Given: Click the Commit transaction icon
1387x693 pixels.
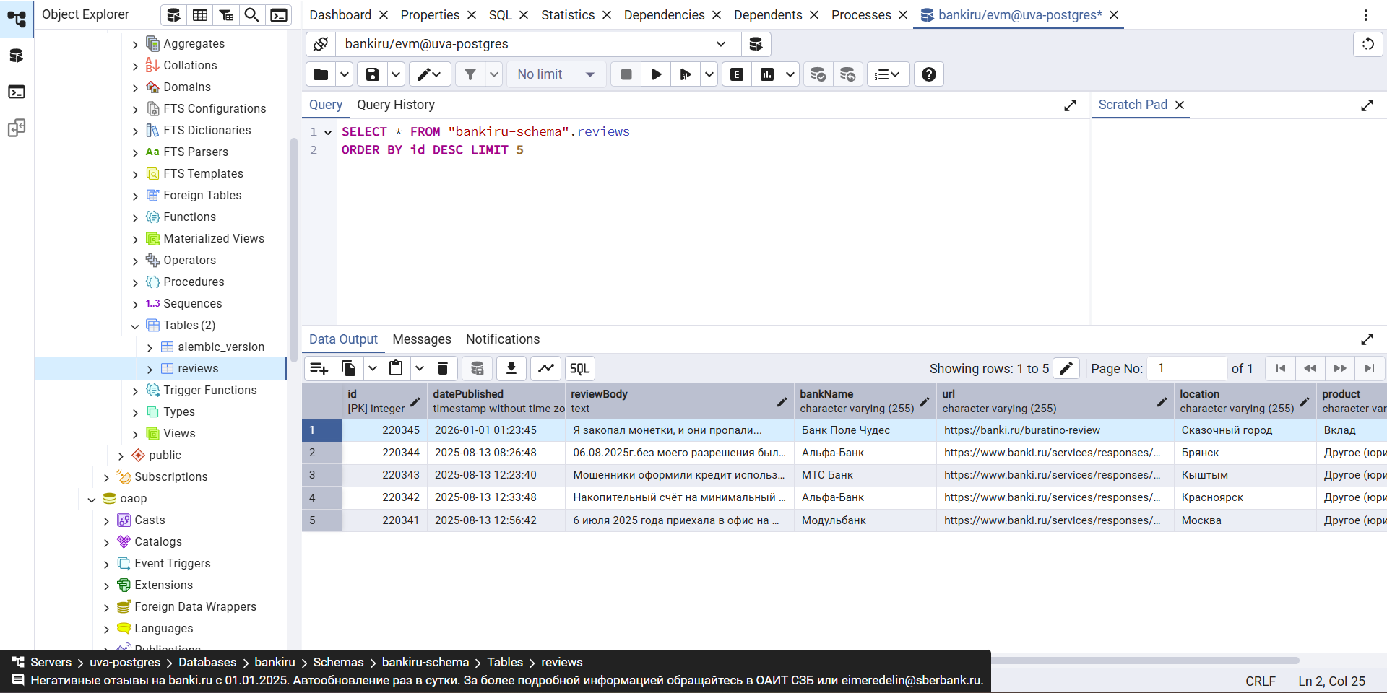Looking at the screenshot, I should pos(818,74).
